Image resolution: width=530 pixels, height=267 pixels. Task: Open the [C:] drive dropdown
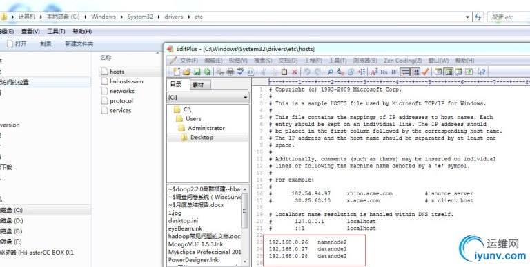click(x=245, y=98)
